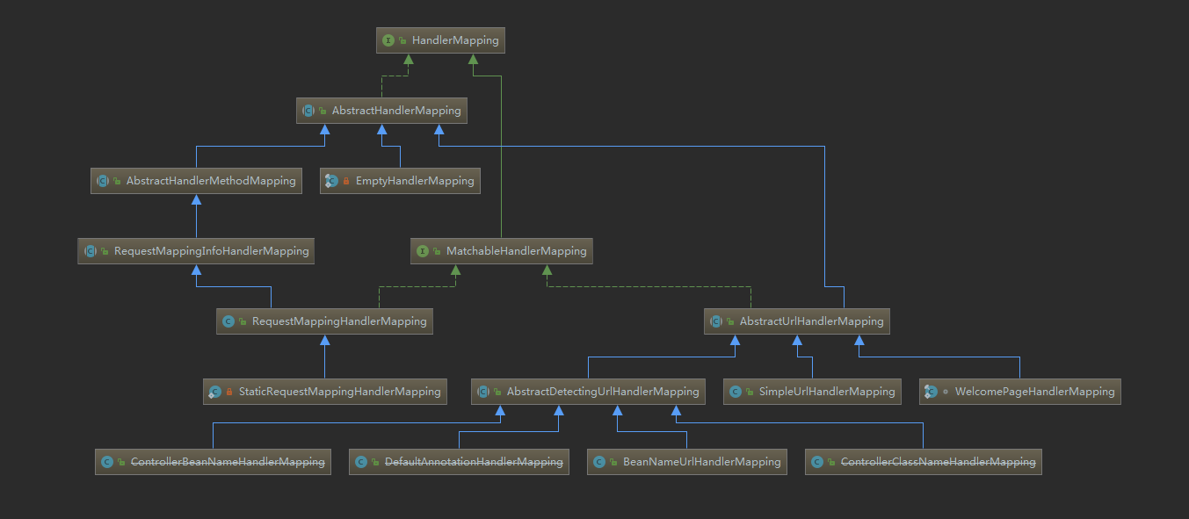The height and width of the screenshot is (519, 1189).
Task: Click the class icon on EmptyHandlerMapping node
Action: click(x=331, y=181)
